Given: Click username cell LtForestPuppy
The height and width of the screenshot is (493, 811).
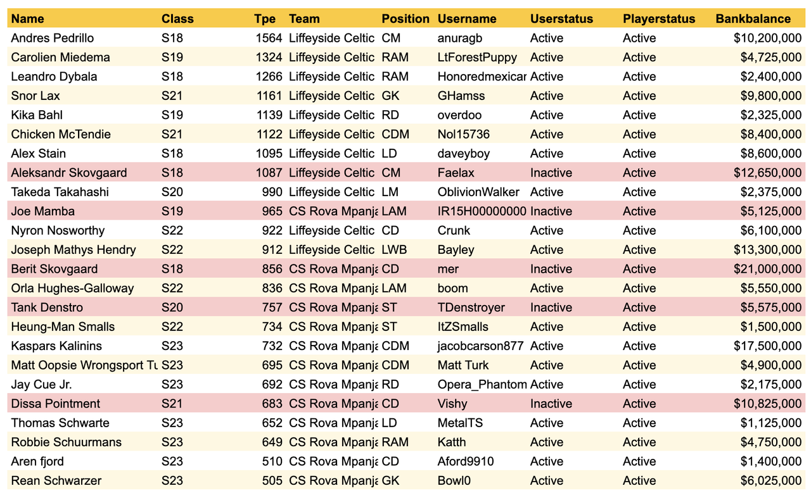Looking at the screenshot, I should click(x=477, y=57).
